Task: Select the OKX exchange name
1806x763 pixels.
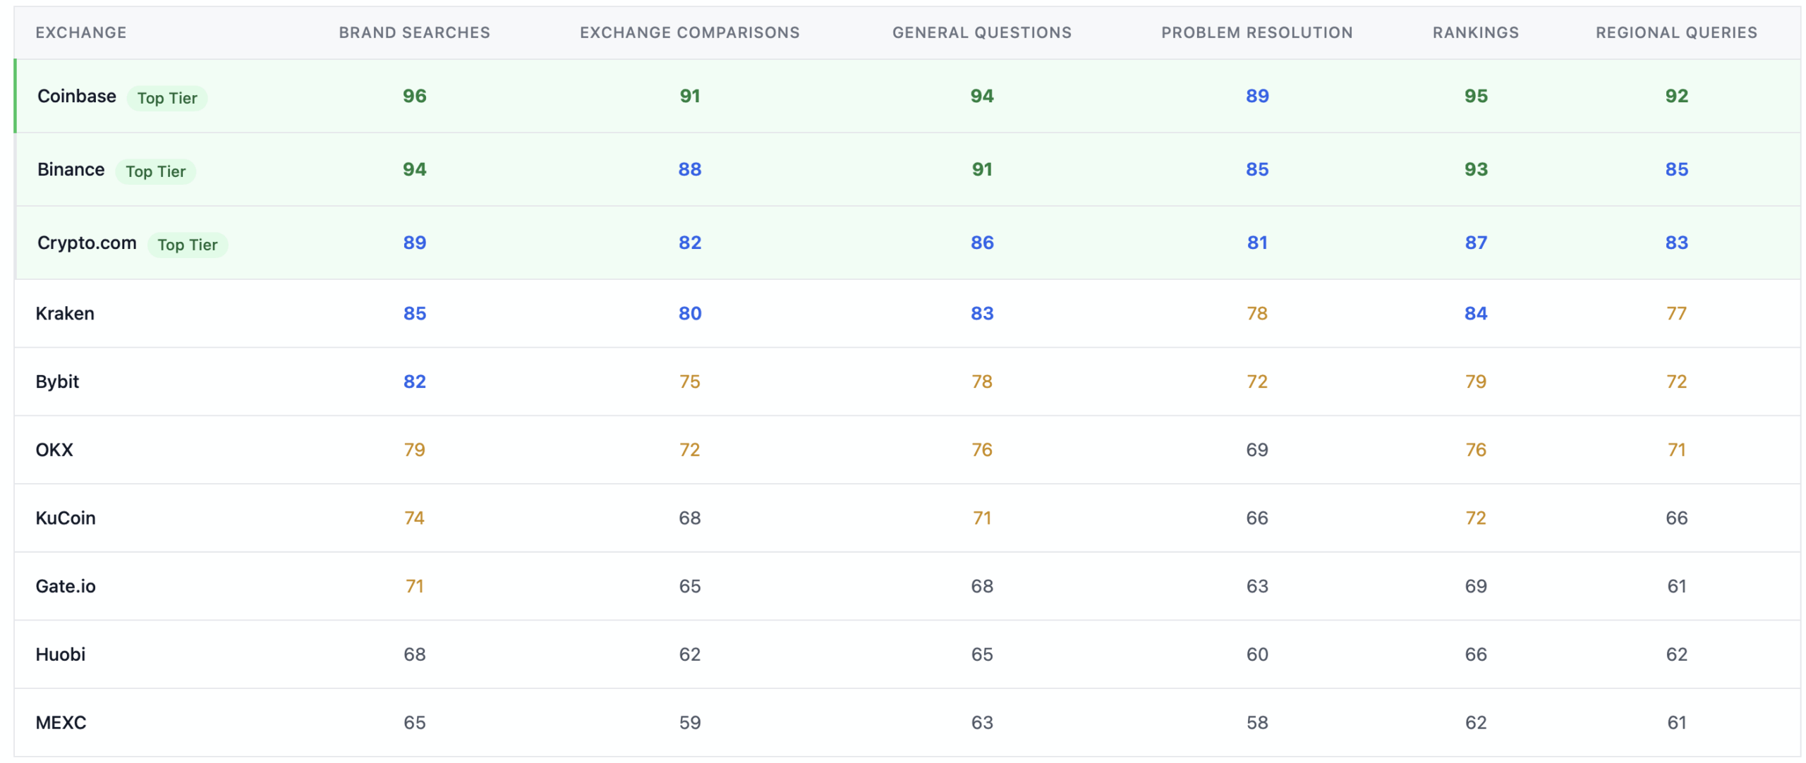Action: point(54,450)
